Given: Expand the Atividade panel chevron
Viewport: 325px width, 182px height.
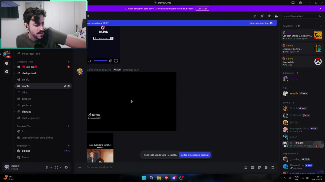Looking at the screenshot, I should tap(321, 26).
